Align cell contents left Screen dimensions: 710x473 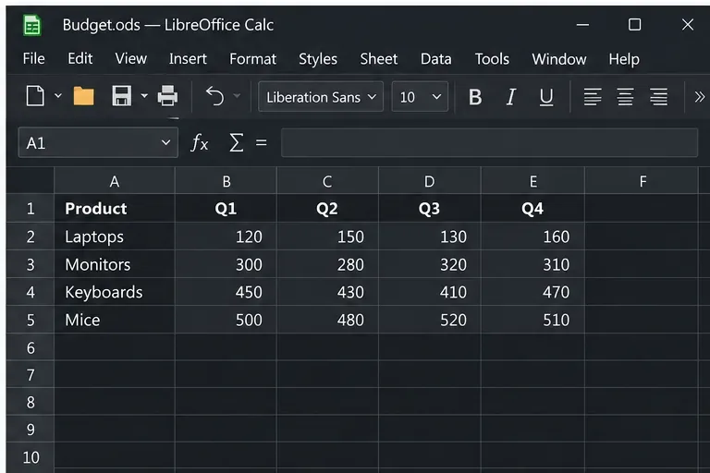(x=593, y=97)
